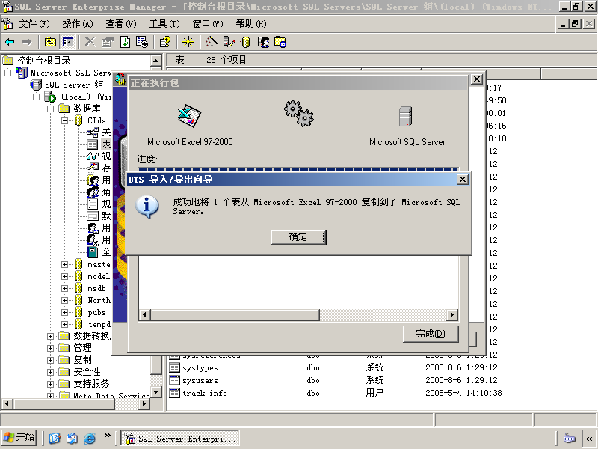Select the track_info table name
Screen dimensions: 598x449
205,393
